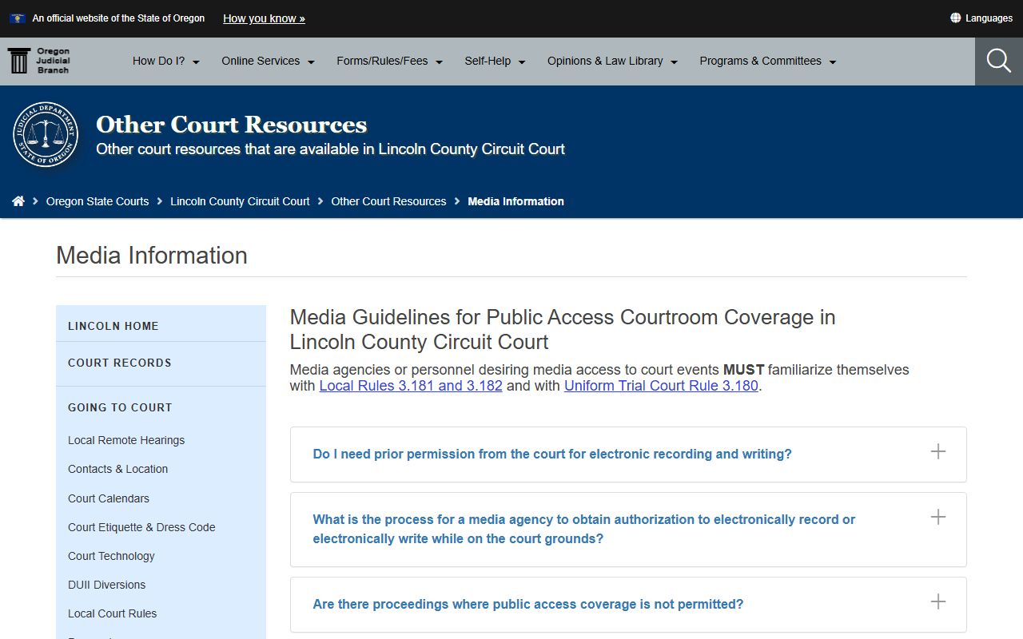Open Local Rules 3.181 and 3.182 link
This screenshot has height=639, width=1023.
[x=411, y=386]
